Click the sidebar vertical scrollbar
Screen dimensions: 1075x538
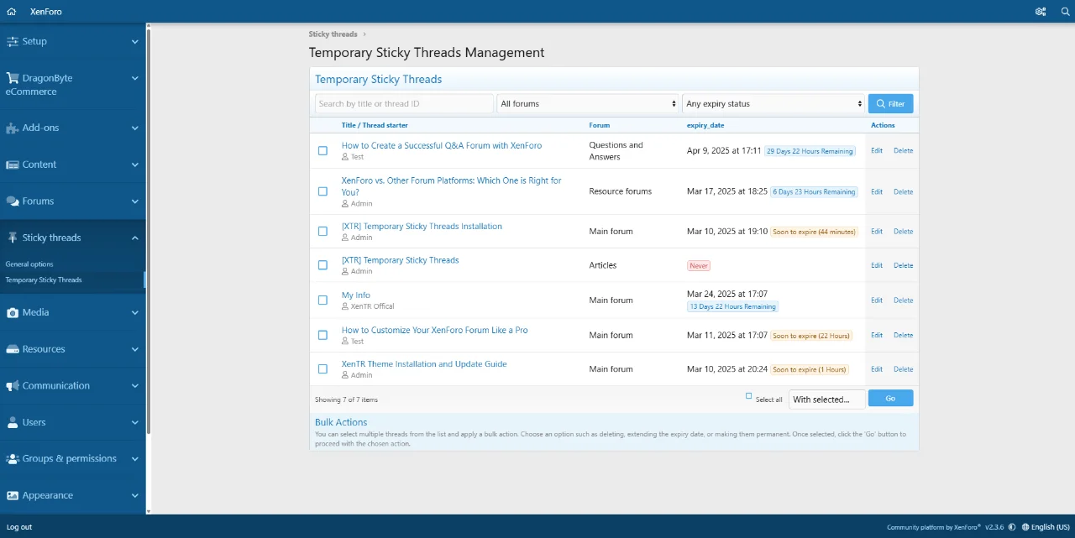tap(149, 252)
